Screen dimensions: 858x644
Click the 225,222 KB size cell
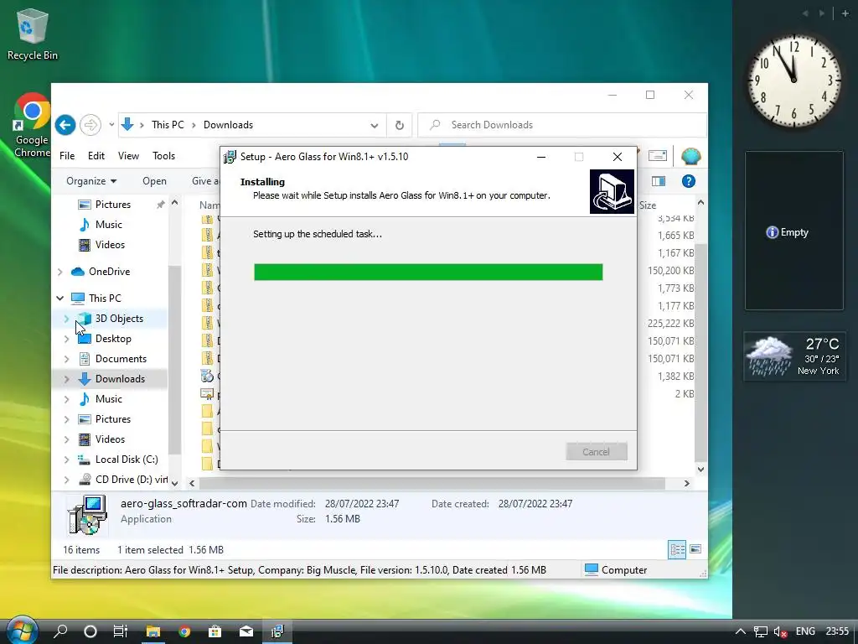tap(670, 324)
